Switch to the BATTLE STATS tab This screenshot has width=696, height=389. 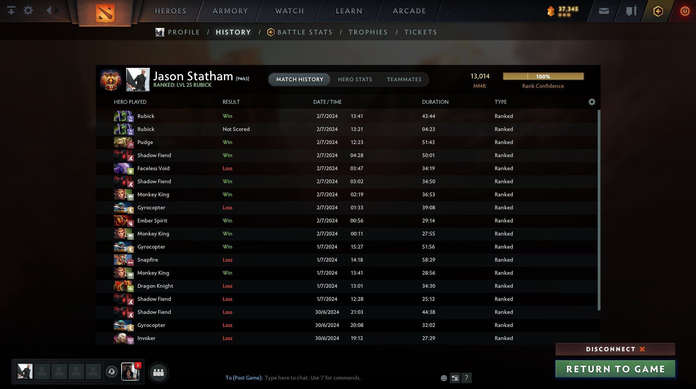tap(300, 32)
